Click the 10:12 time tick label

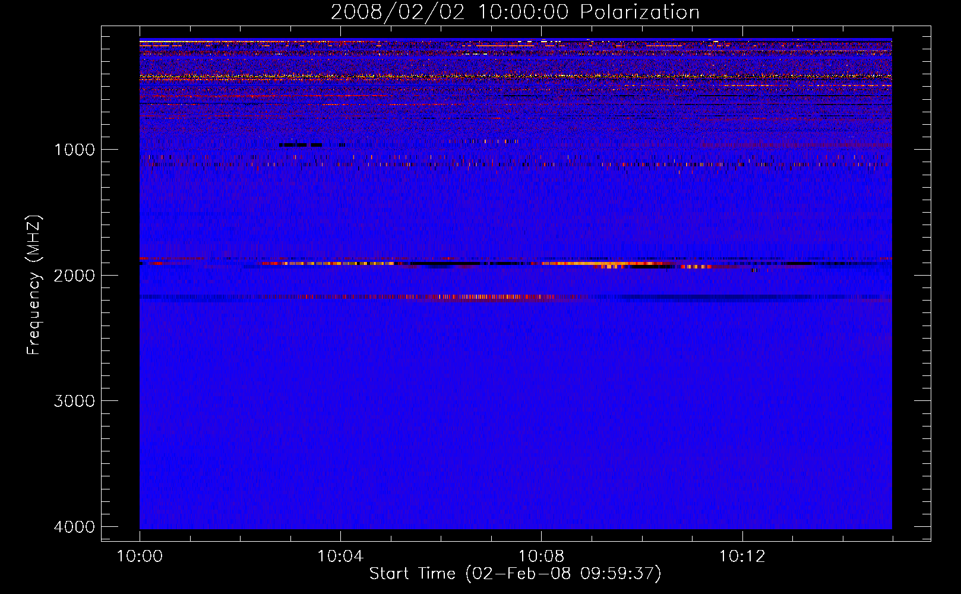(x=742, y=557)
